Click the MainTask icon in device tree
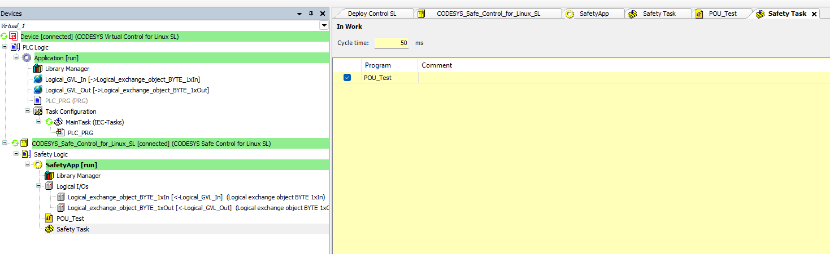The height and width of the screenshot is (254, 830). 58,122
